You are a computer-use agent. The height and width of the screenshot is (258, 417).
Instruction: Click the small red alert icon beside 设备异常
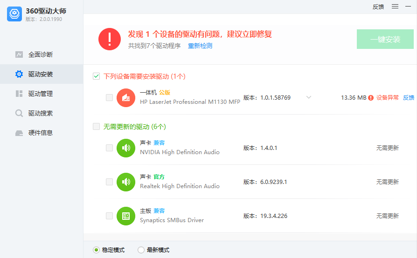(x=371, y=98)
